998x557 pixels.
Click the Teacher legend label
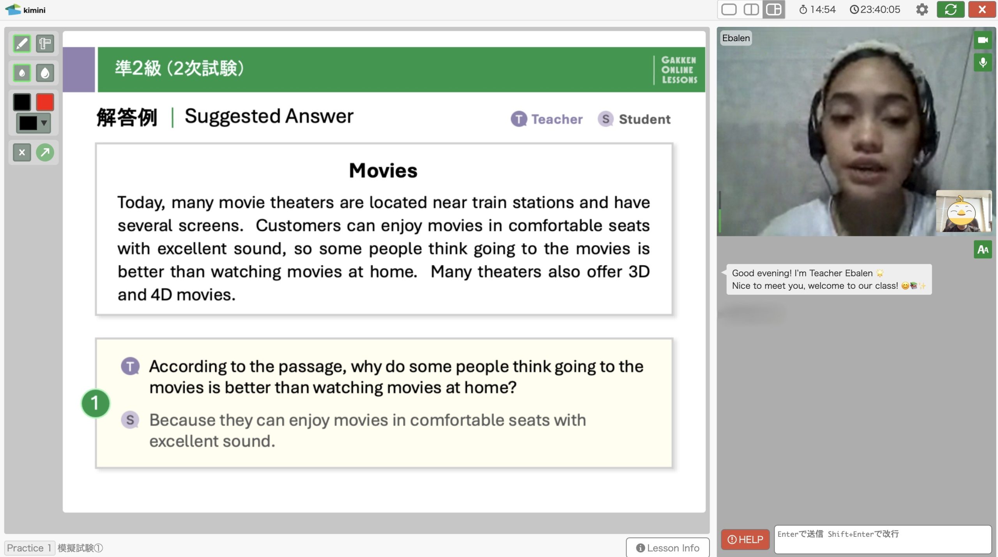pyautogui.click(x=547, y=119)
